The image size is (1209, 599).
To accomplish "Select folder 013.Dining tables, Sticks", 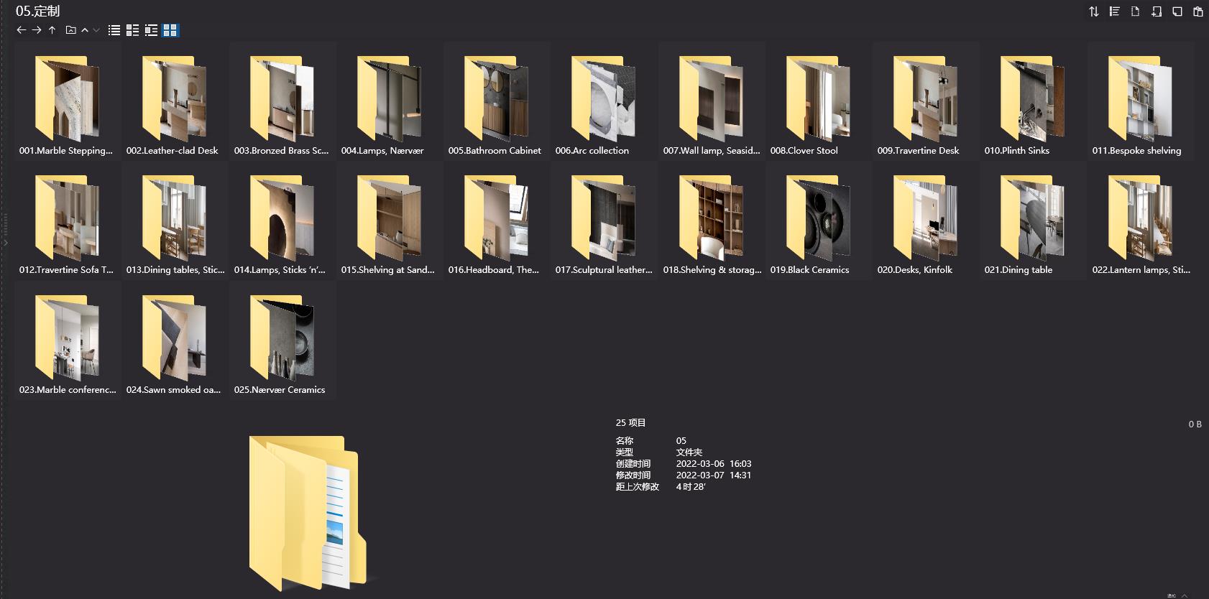I will pos(175,220).
